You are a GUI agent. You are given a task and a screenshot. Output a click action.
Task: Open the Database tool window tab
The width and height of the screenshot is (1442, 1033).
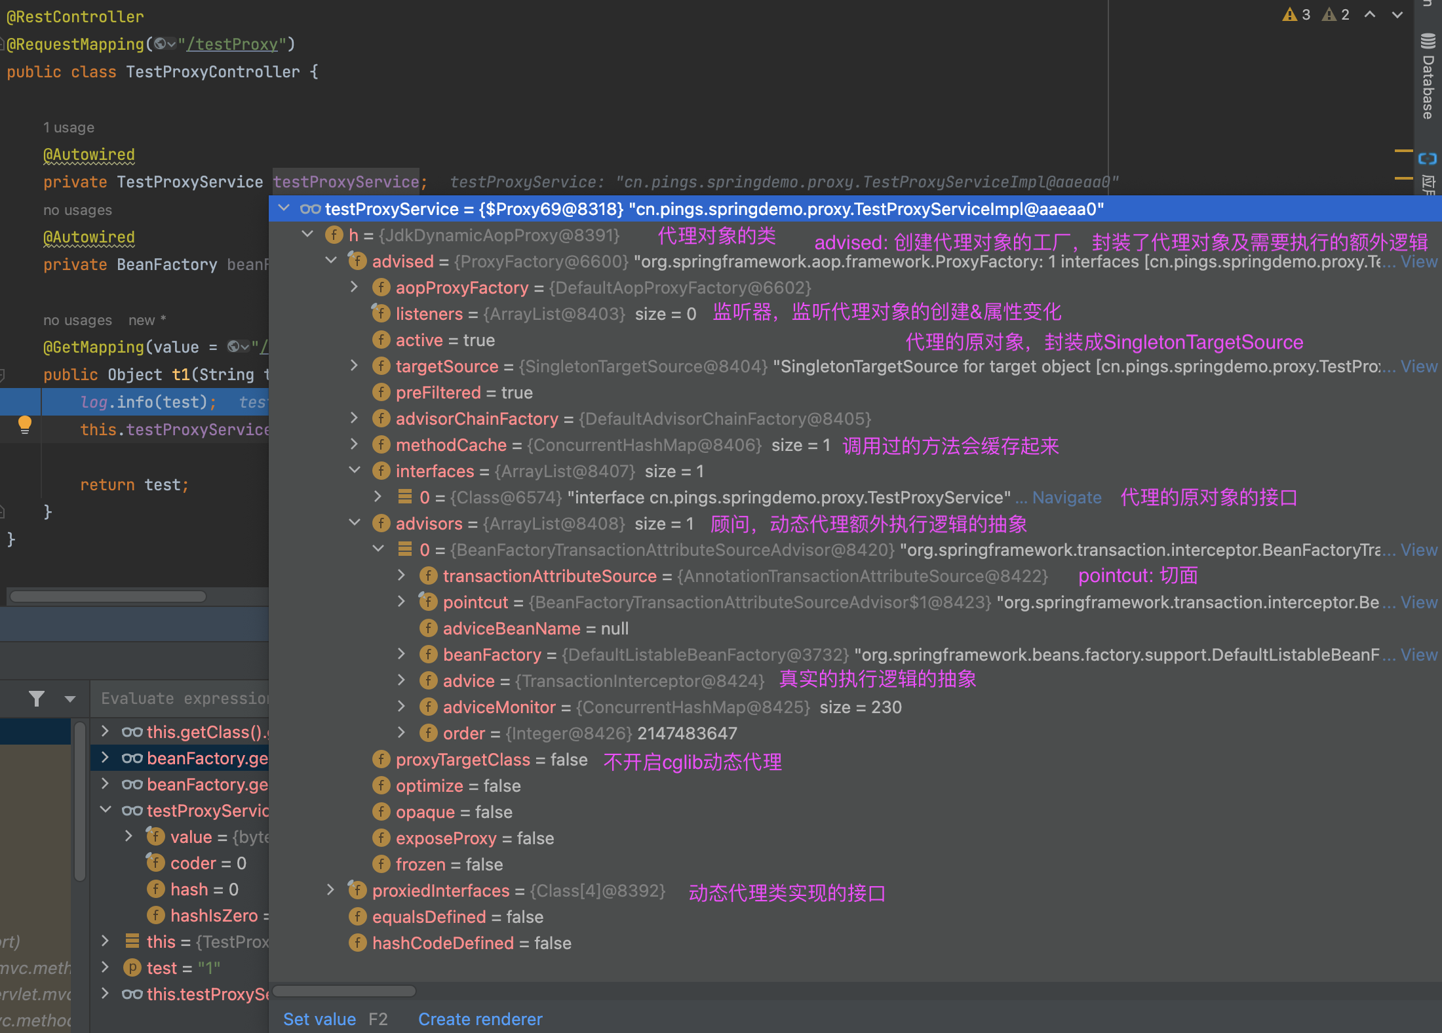coord(1428,76)
